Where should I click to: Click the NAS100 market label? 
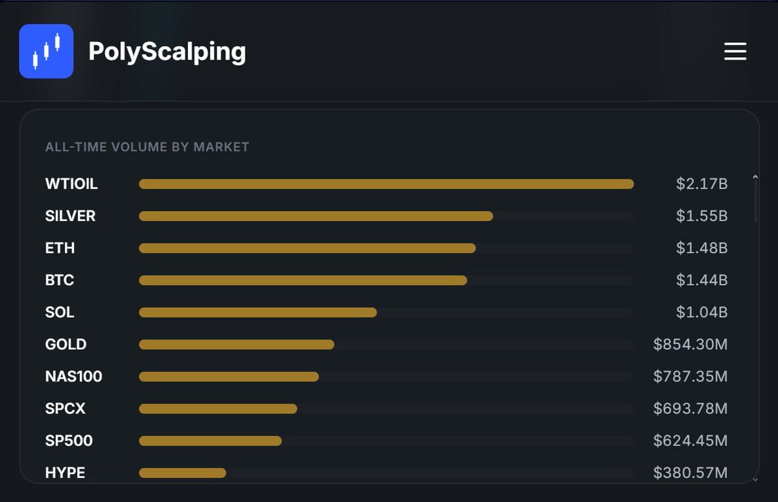[x=74, y=376]
